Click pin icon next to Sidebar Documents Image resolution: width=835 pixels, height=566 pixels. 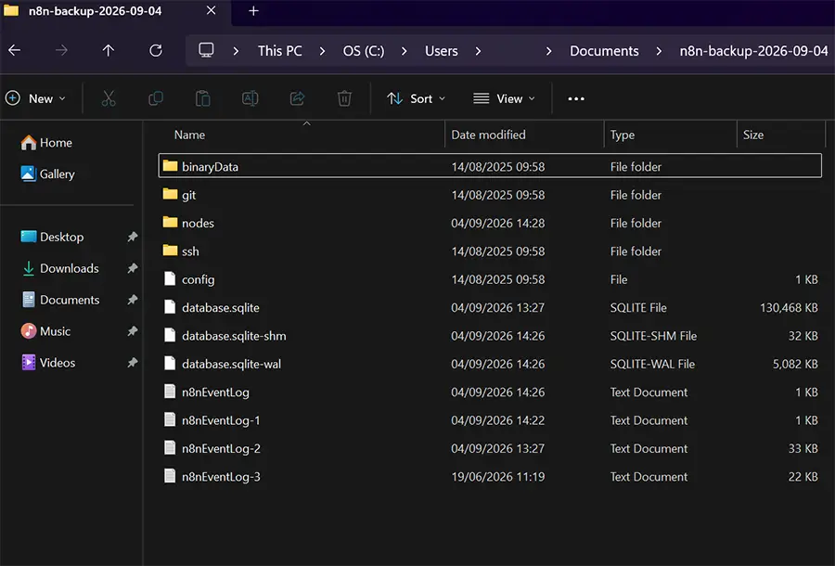coord(132,300)
